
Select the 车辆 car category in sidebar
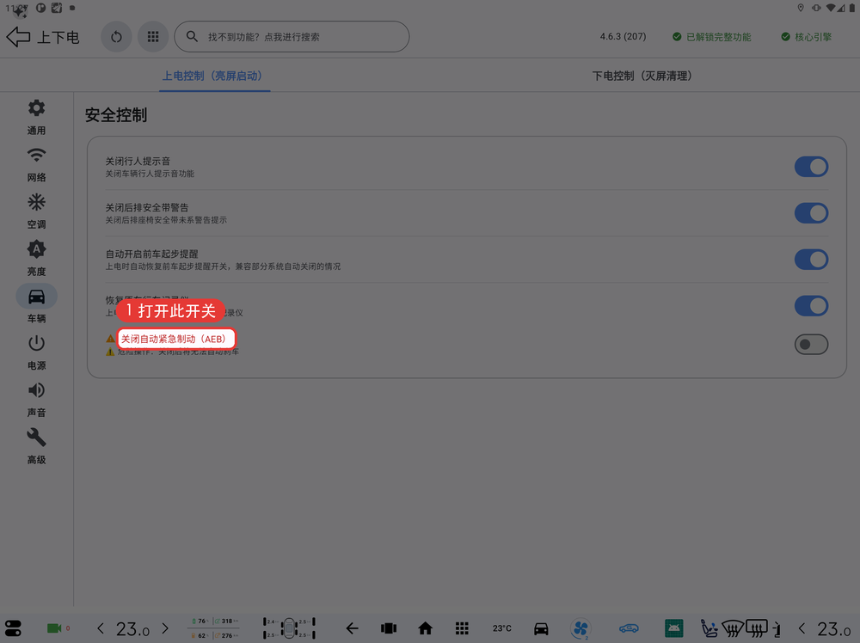[37, 304]
